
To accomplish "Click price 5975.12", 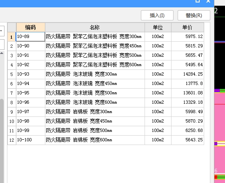I will point(187,37).
